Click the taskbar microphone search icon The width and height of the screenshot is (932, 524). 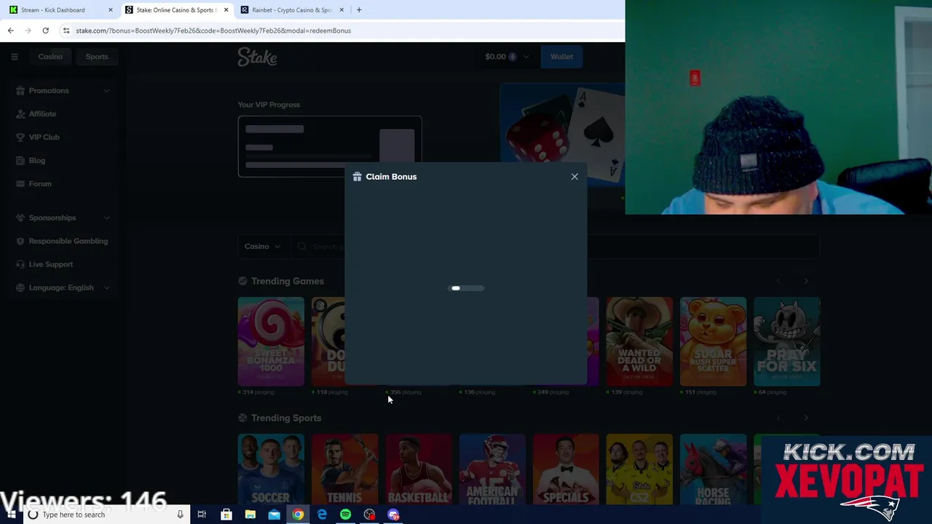(x=180, y=515)
